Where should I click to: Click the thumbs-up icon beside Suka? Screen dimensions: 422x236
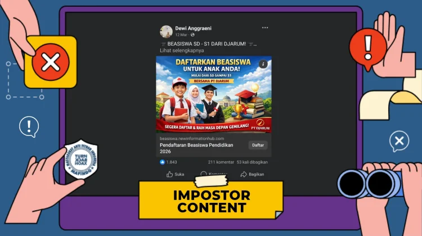pyautogui.click(x=169, y=174)
